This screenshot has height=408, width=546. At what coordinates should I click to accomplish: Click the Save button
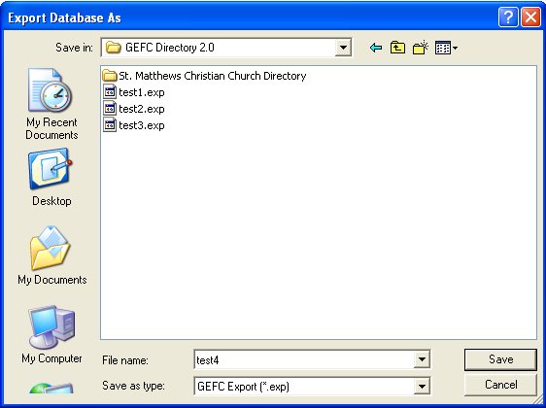coord(500,359)
